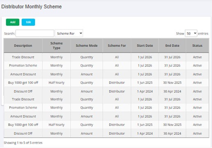Screen dimensions: 212x148
Task: Focus the Search input field
Action: click(x=35, y=33)
